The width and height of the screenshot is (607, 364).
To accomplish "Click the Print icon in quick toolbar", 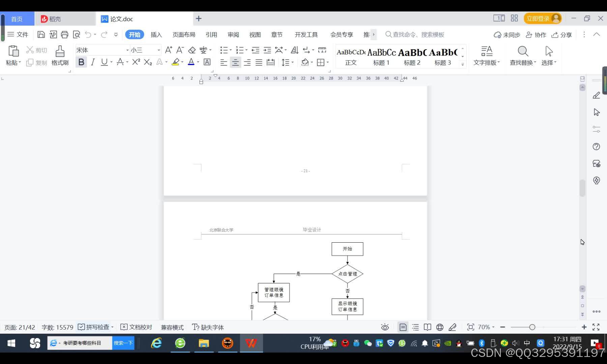I will tap(65, 34).
